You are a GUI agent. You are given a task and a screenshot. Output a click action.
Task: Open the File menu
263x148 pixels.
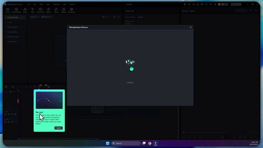[x=29, y=4]
